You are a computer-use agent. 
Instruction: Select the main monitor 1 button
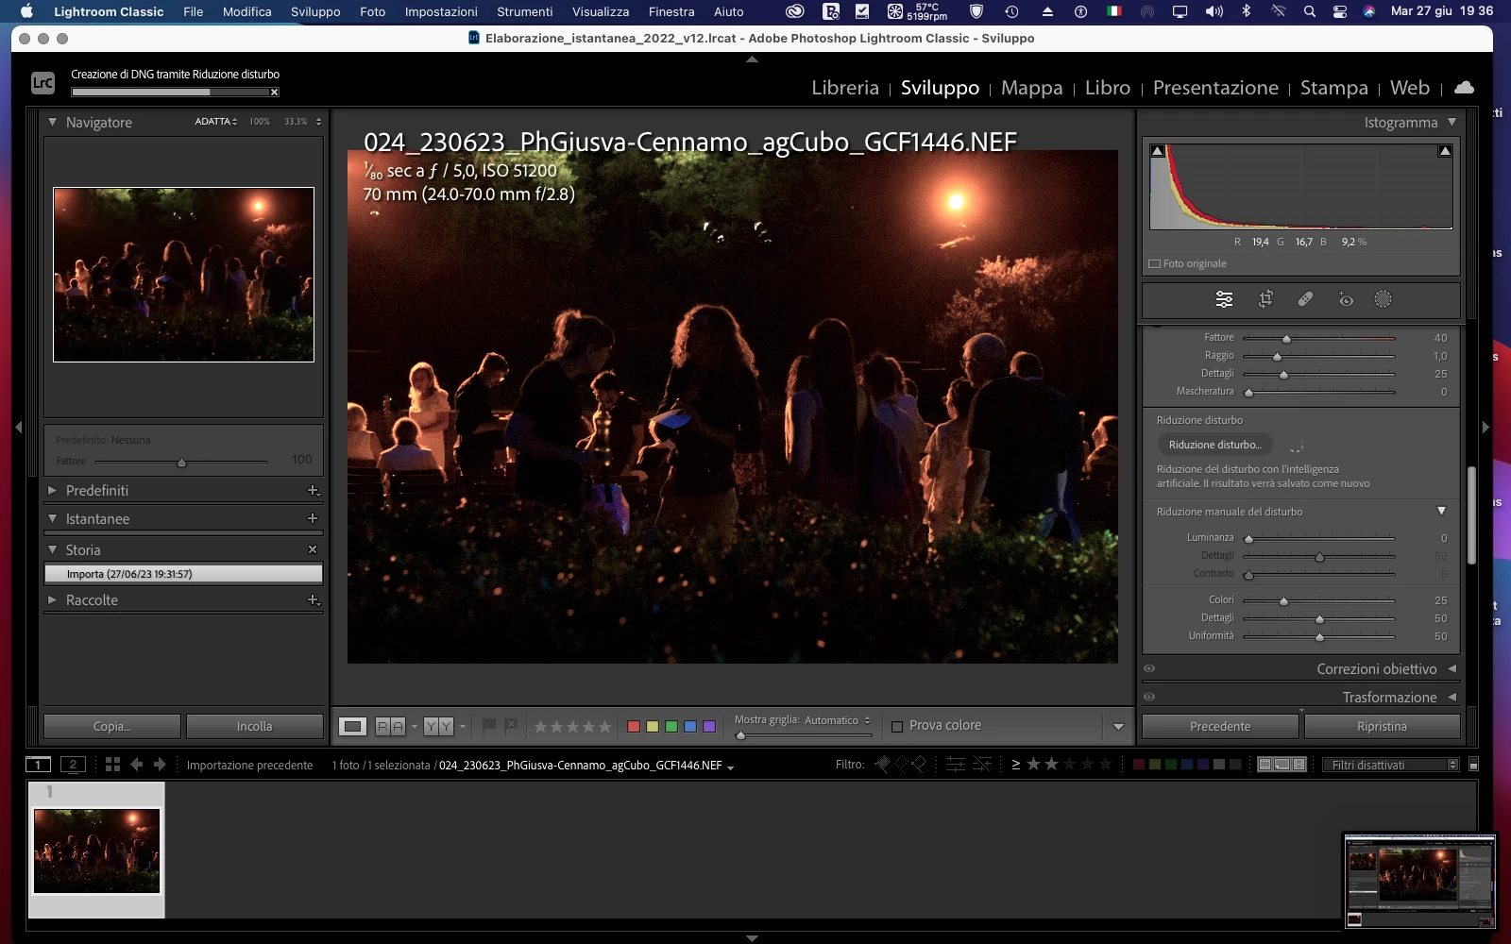point(38,765)
